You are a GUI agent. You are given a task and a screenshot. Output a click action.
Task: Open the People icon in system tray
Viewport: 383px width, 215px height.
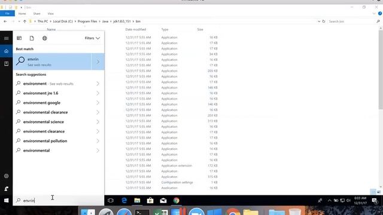(x=320, y=201)
